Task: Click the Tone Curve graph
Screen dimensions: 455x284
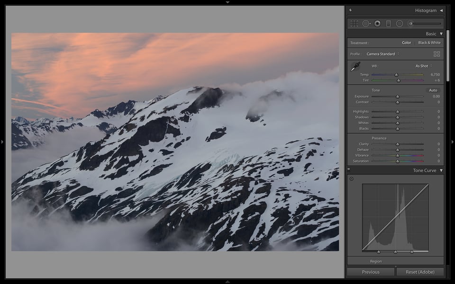Action: pos(395,217)
